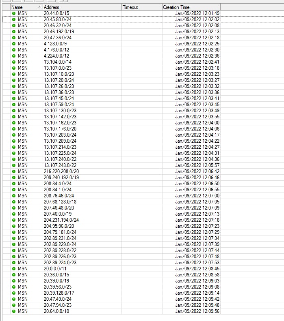
Task: Click the address 202.89.224.0/23
Action: pyautogui.click(x=60, y=263)
